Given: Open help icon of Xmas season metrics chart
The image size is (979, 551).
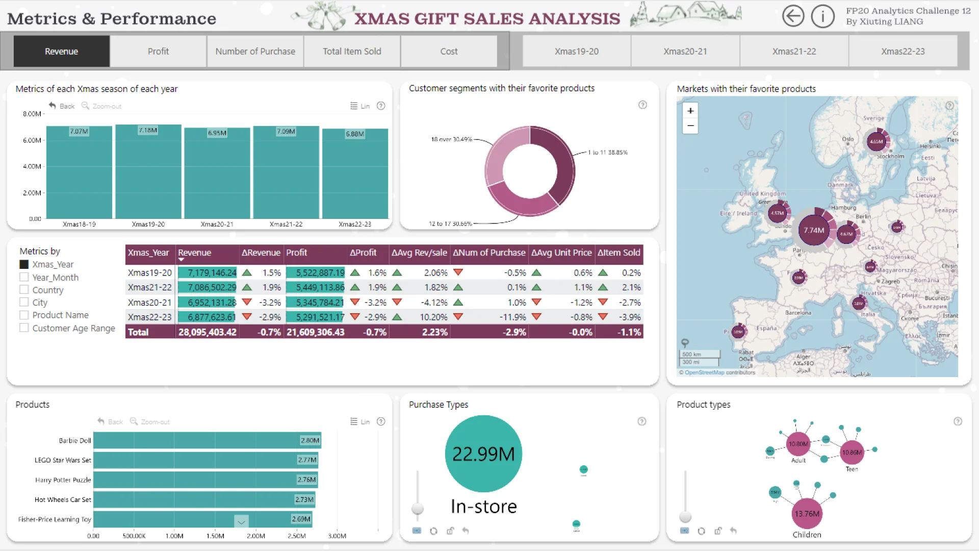Looking at the screenshot, I should point(381,106).
